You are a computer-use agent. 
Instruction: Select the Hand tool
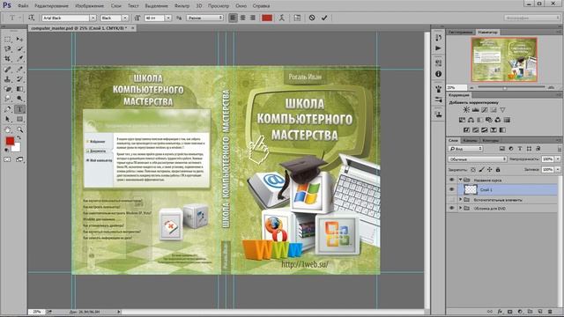coord(8,129)
